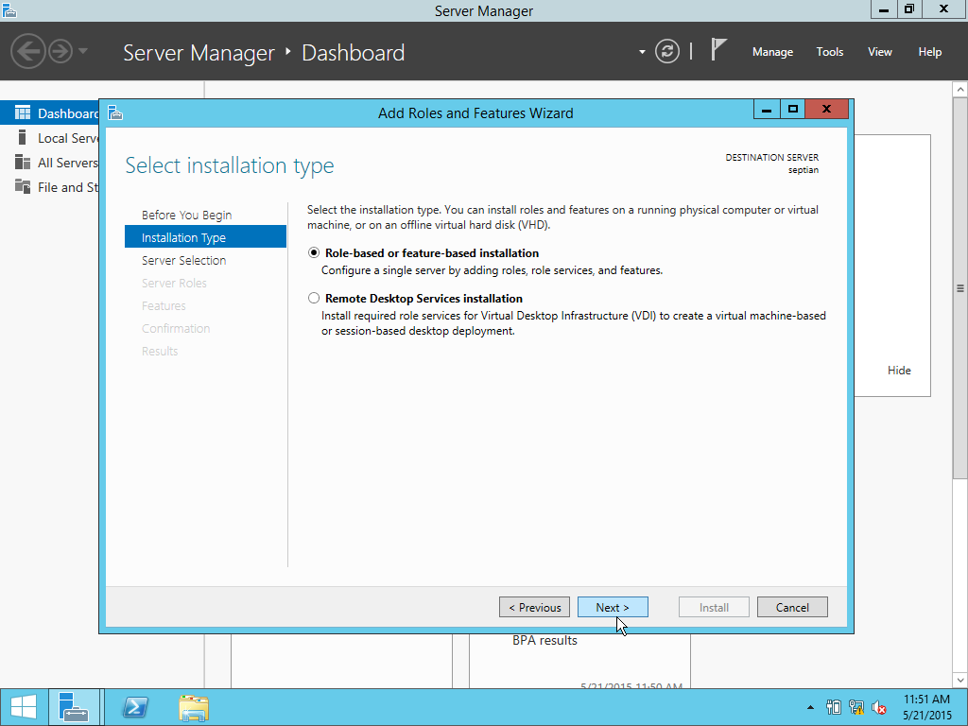This screenshot has height=726, width=968.
Task: Expand dropdown arrow left of Refresh icon
Action: [x=642, y=52]
